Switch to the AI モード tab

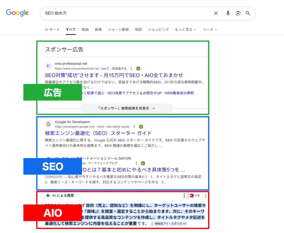tap(52, 29)
